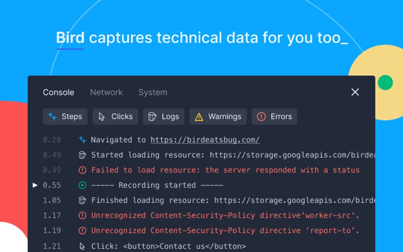Close the console panel with the X
Image resolution: width=403 pixels, height=252 pixels.
coord(354,92)
